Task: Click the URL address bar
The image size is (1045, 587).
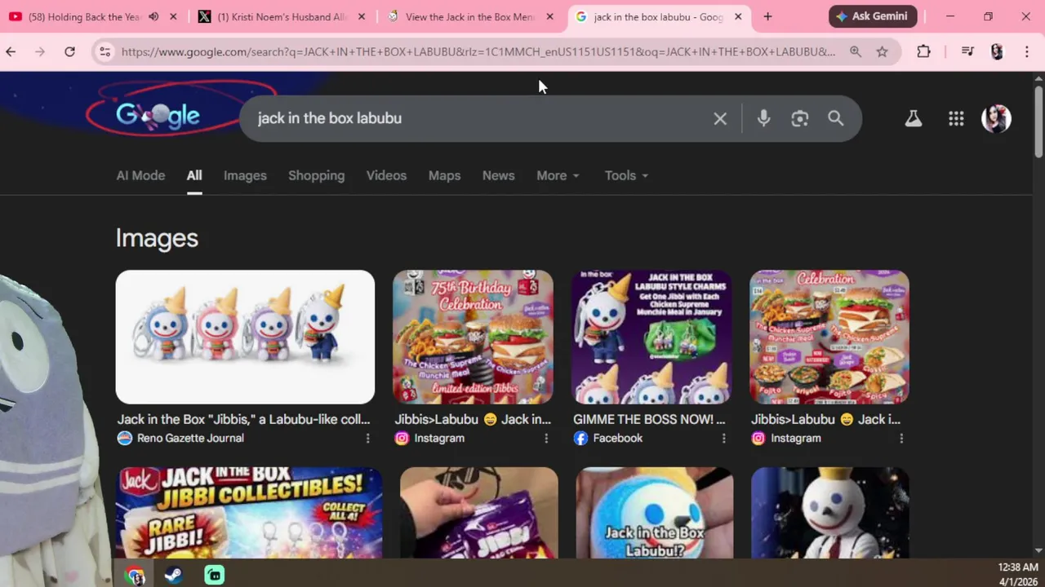Action: 478,51
